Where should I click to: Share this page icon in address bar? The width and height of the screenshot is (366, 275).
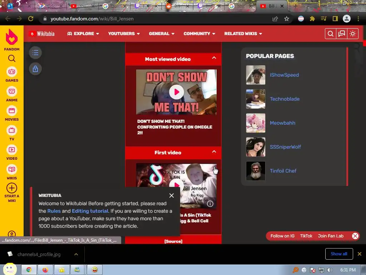(x=275, y=19)
